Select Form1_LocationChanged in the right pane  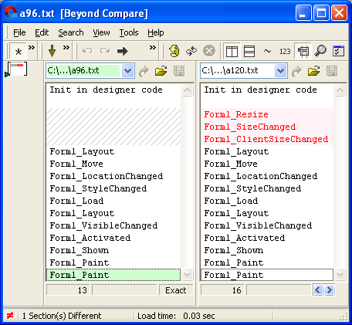click(261, 176)
